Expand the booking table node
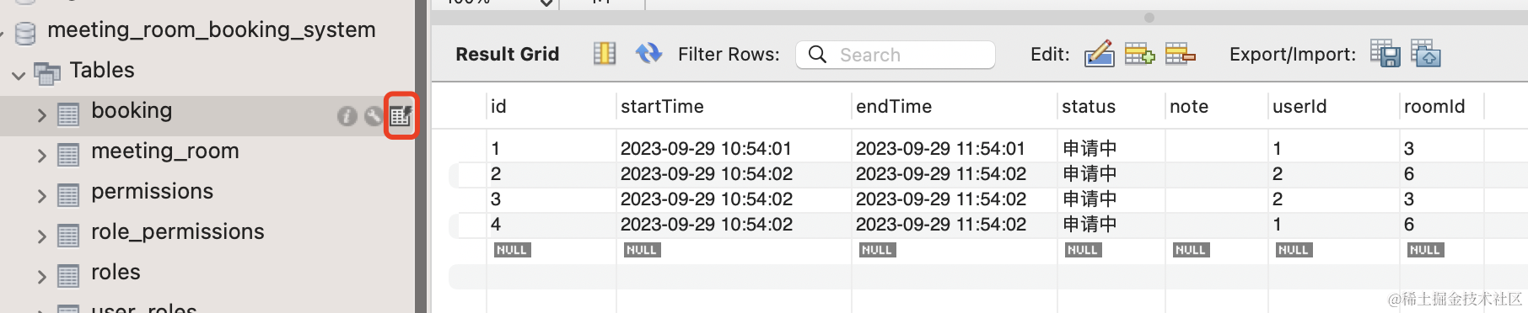1528x313 pixels. 41,115
